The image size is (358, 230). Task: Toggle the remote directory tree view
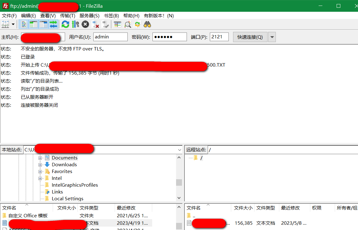tap(43, 24)
